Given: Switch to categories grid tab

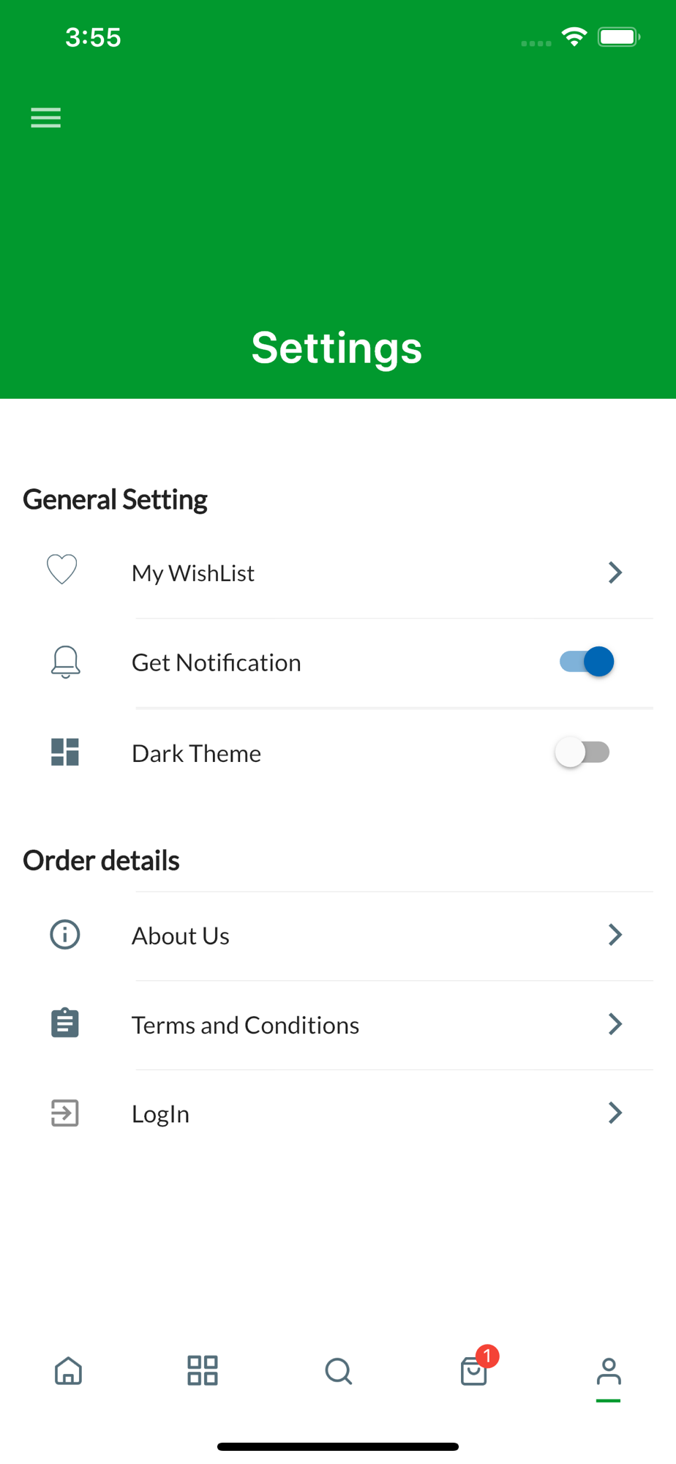Looking at the screenshot, I should [x=203, y=1370].
